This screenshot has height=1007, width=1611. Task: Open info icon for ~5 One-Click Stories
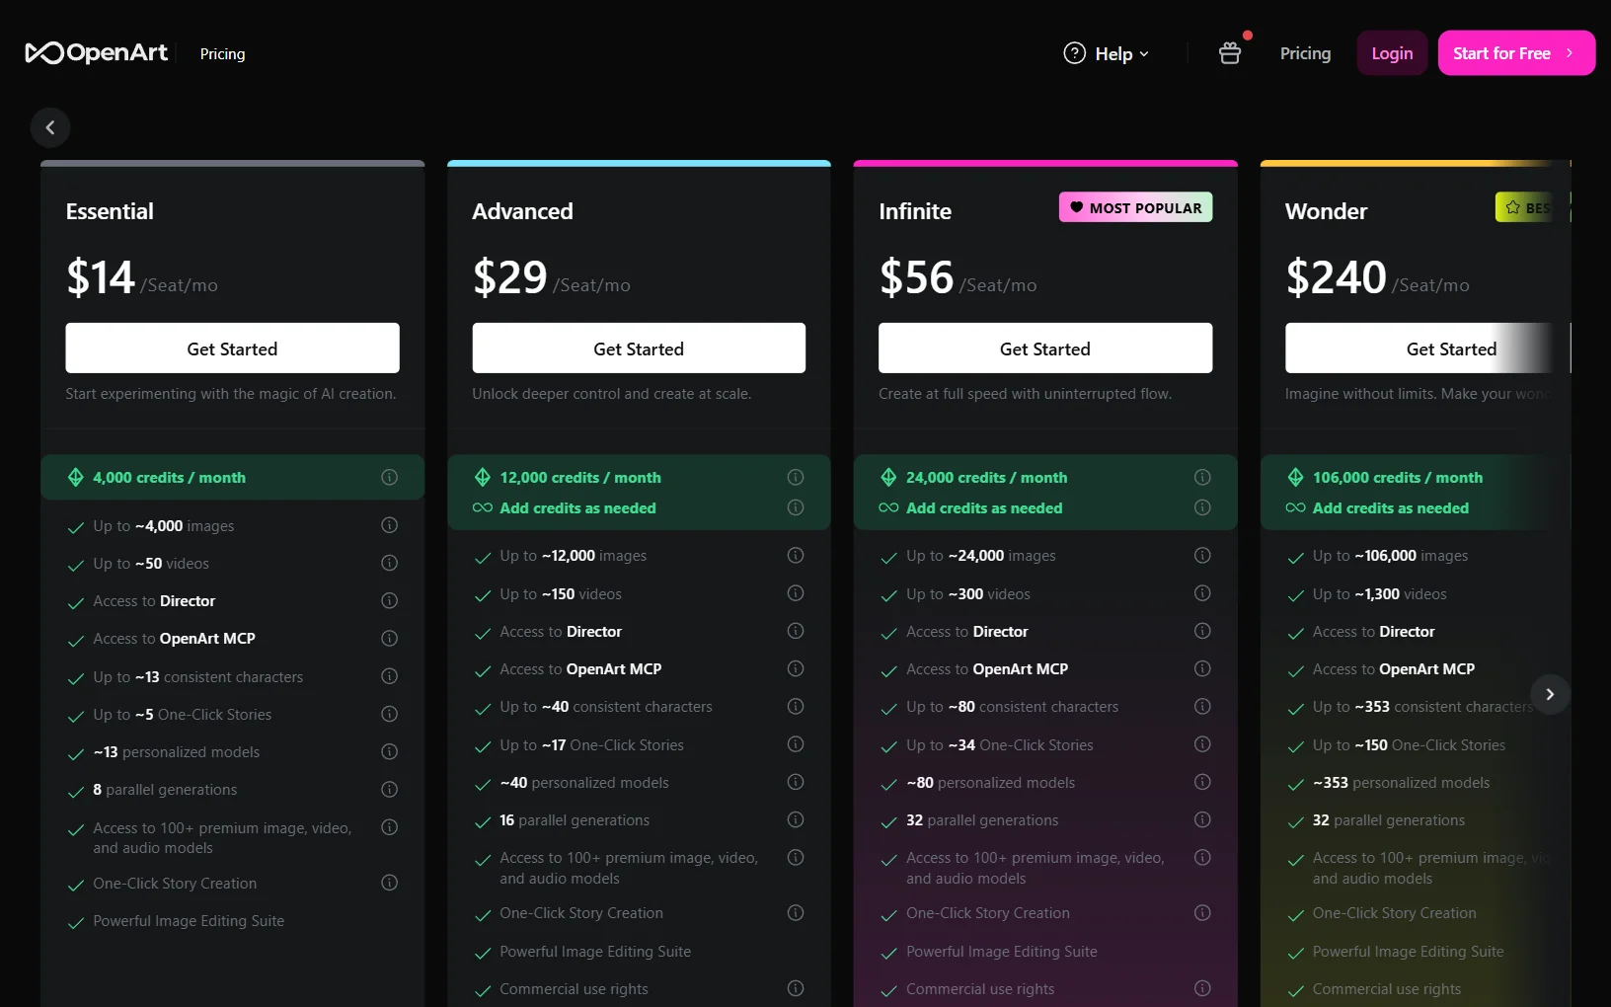(x=390, y=714)
